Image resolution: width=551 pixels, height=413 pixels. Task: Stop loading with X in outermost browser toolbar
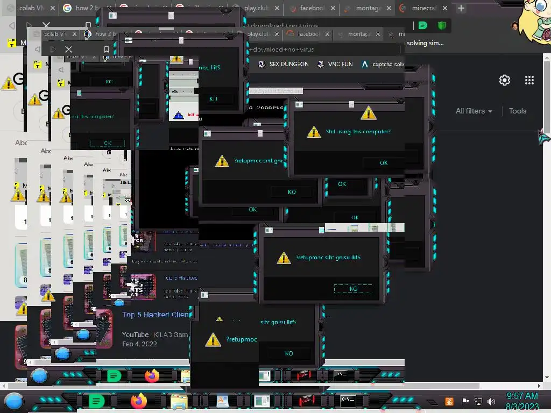(46, 25)
